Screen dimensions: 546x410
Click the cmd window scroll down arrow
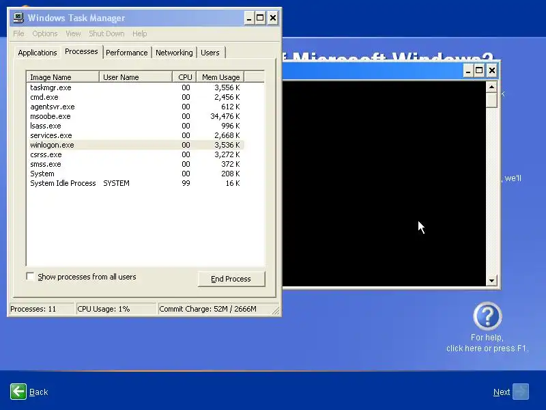coord(491,280)
